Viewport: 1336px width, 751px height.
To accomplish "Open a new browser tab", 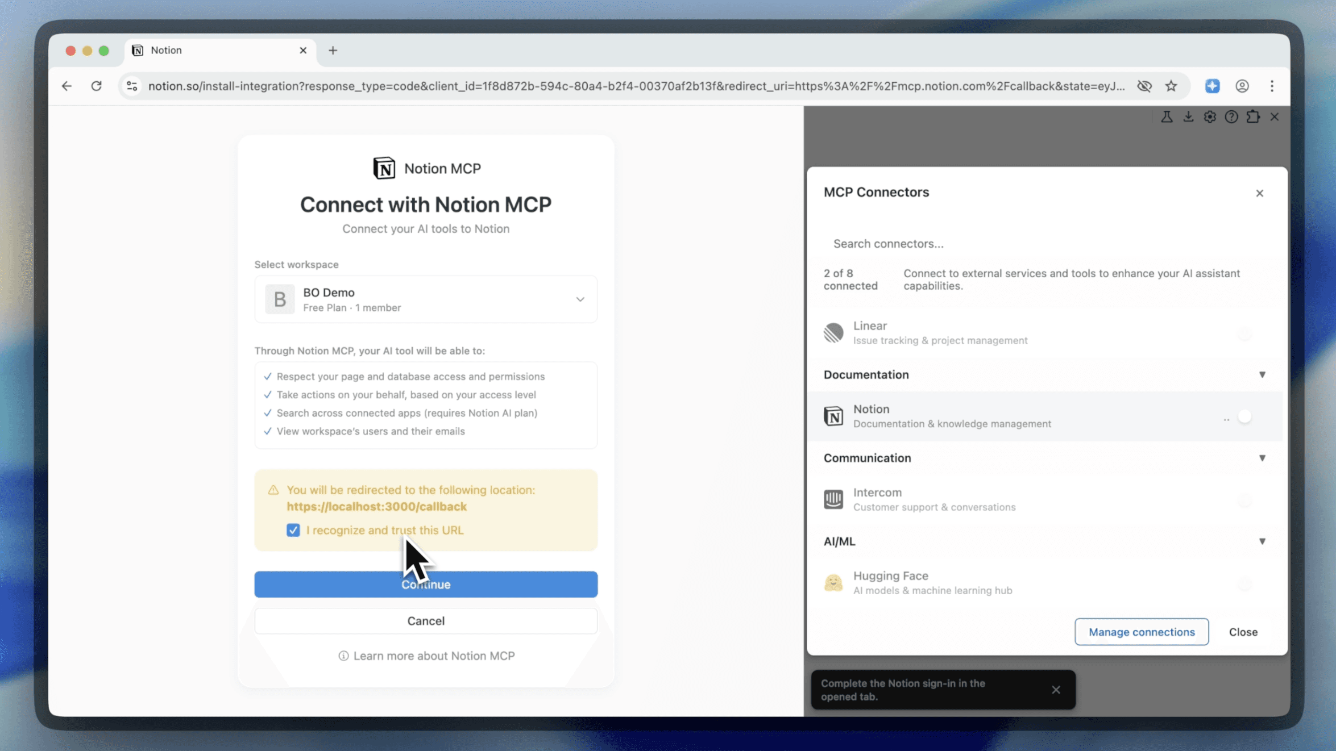I will tap(333, 50).
